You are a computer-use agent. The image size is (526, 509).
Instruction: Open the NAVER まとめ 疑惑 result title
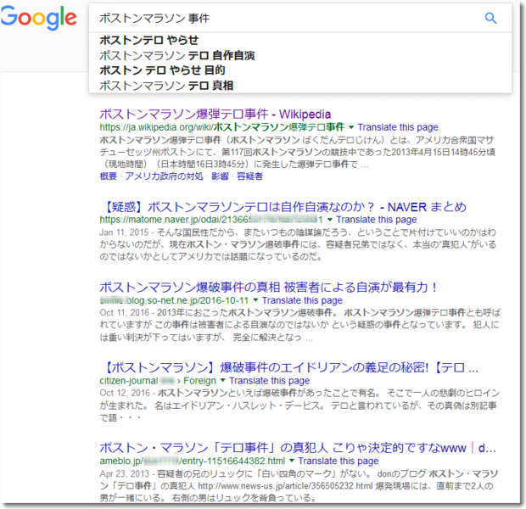283,207
